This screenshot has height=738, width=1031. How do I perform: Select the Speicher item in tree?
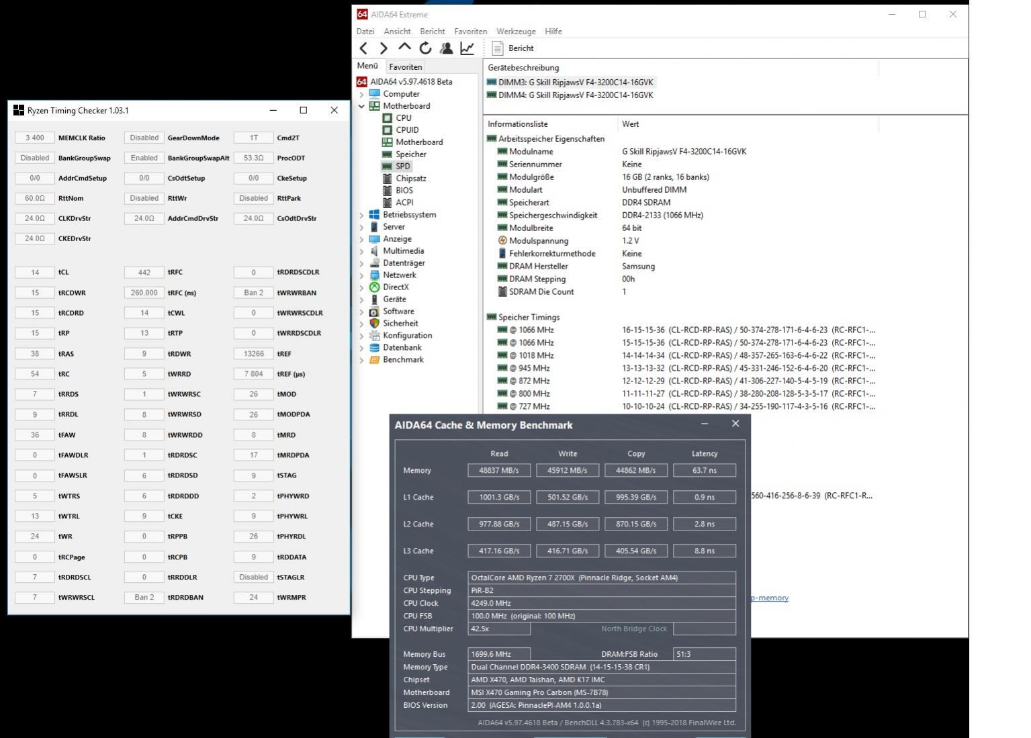[411, 154]
